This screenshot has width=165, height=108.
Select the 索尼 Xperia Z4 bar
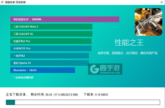point(50,63)
